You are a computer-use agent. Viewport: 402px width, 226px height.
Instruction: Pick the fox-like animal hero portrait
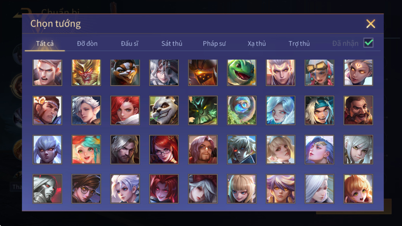(125, 72)
